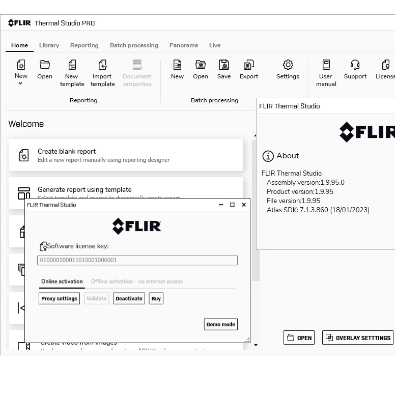Image resolution: width=395 pixels, height=395 pixels.
Task: Open the License icon in ribbon
Action: click(386, 65)
